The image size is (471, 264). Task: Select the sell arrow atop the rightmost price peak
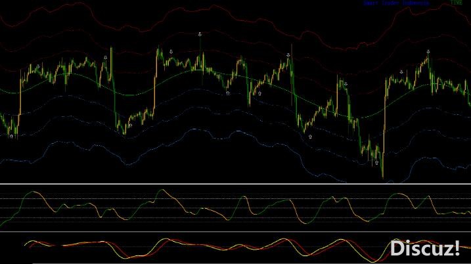click(x=428, y=52)
